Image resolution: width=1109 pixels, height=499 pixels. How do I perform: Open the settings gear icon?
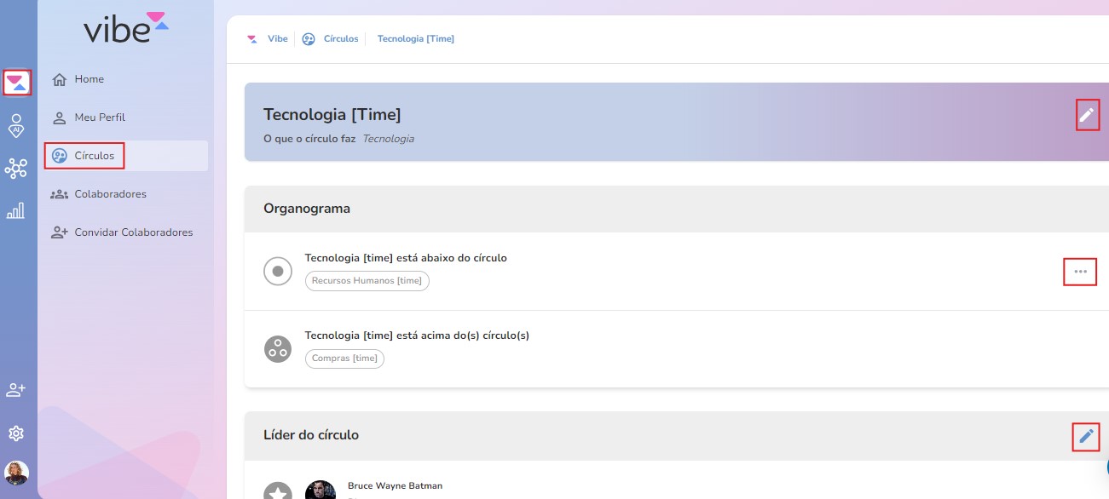pos(15,433)
